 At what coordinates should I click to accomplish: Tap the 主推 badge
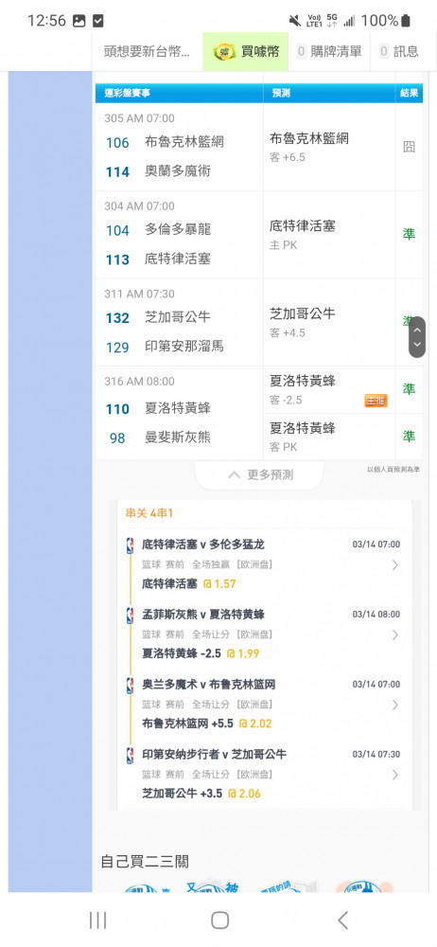coord(376,401)
